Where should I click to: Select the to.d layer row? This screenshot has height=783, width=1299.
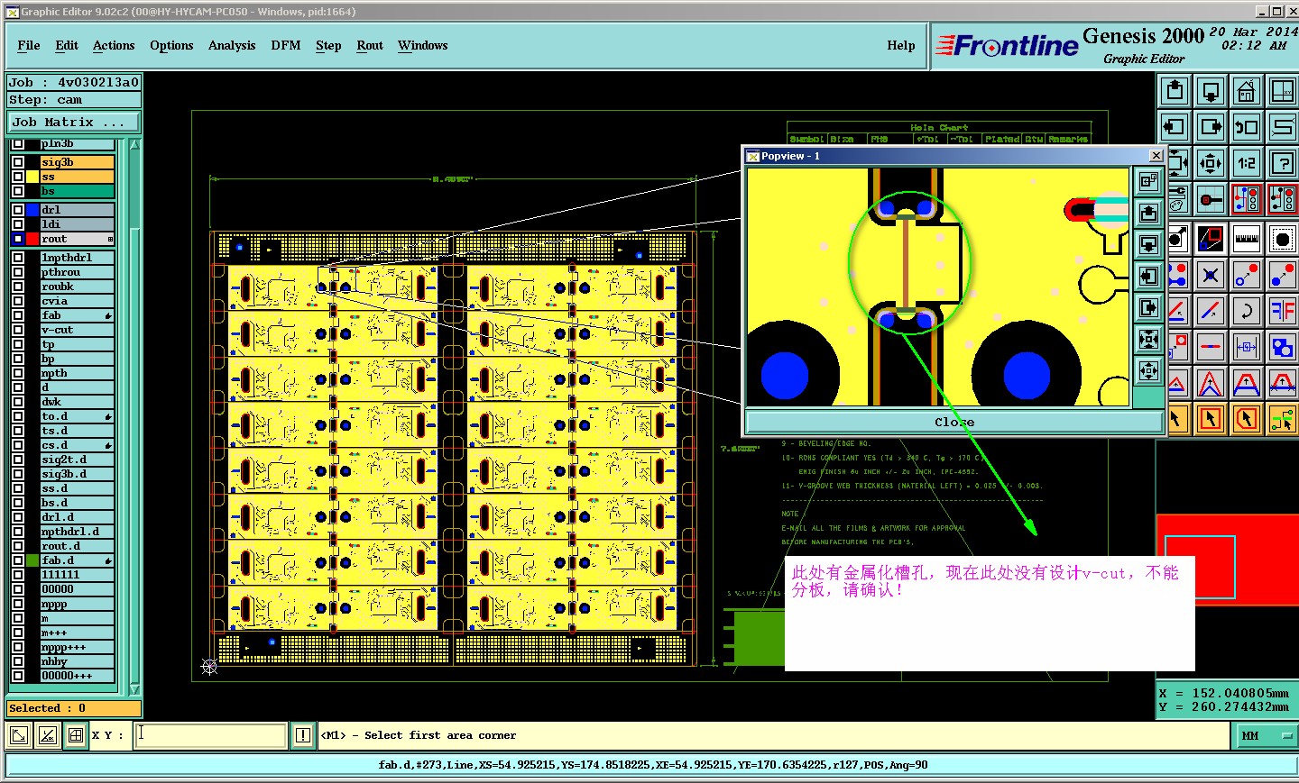pyautogui.click(x=78, y=416)
